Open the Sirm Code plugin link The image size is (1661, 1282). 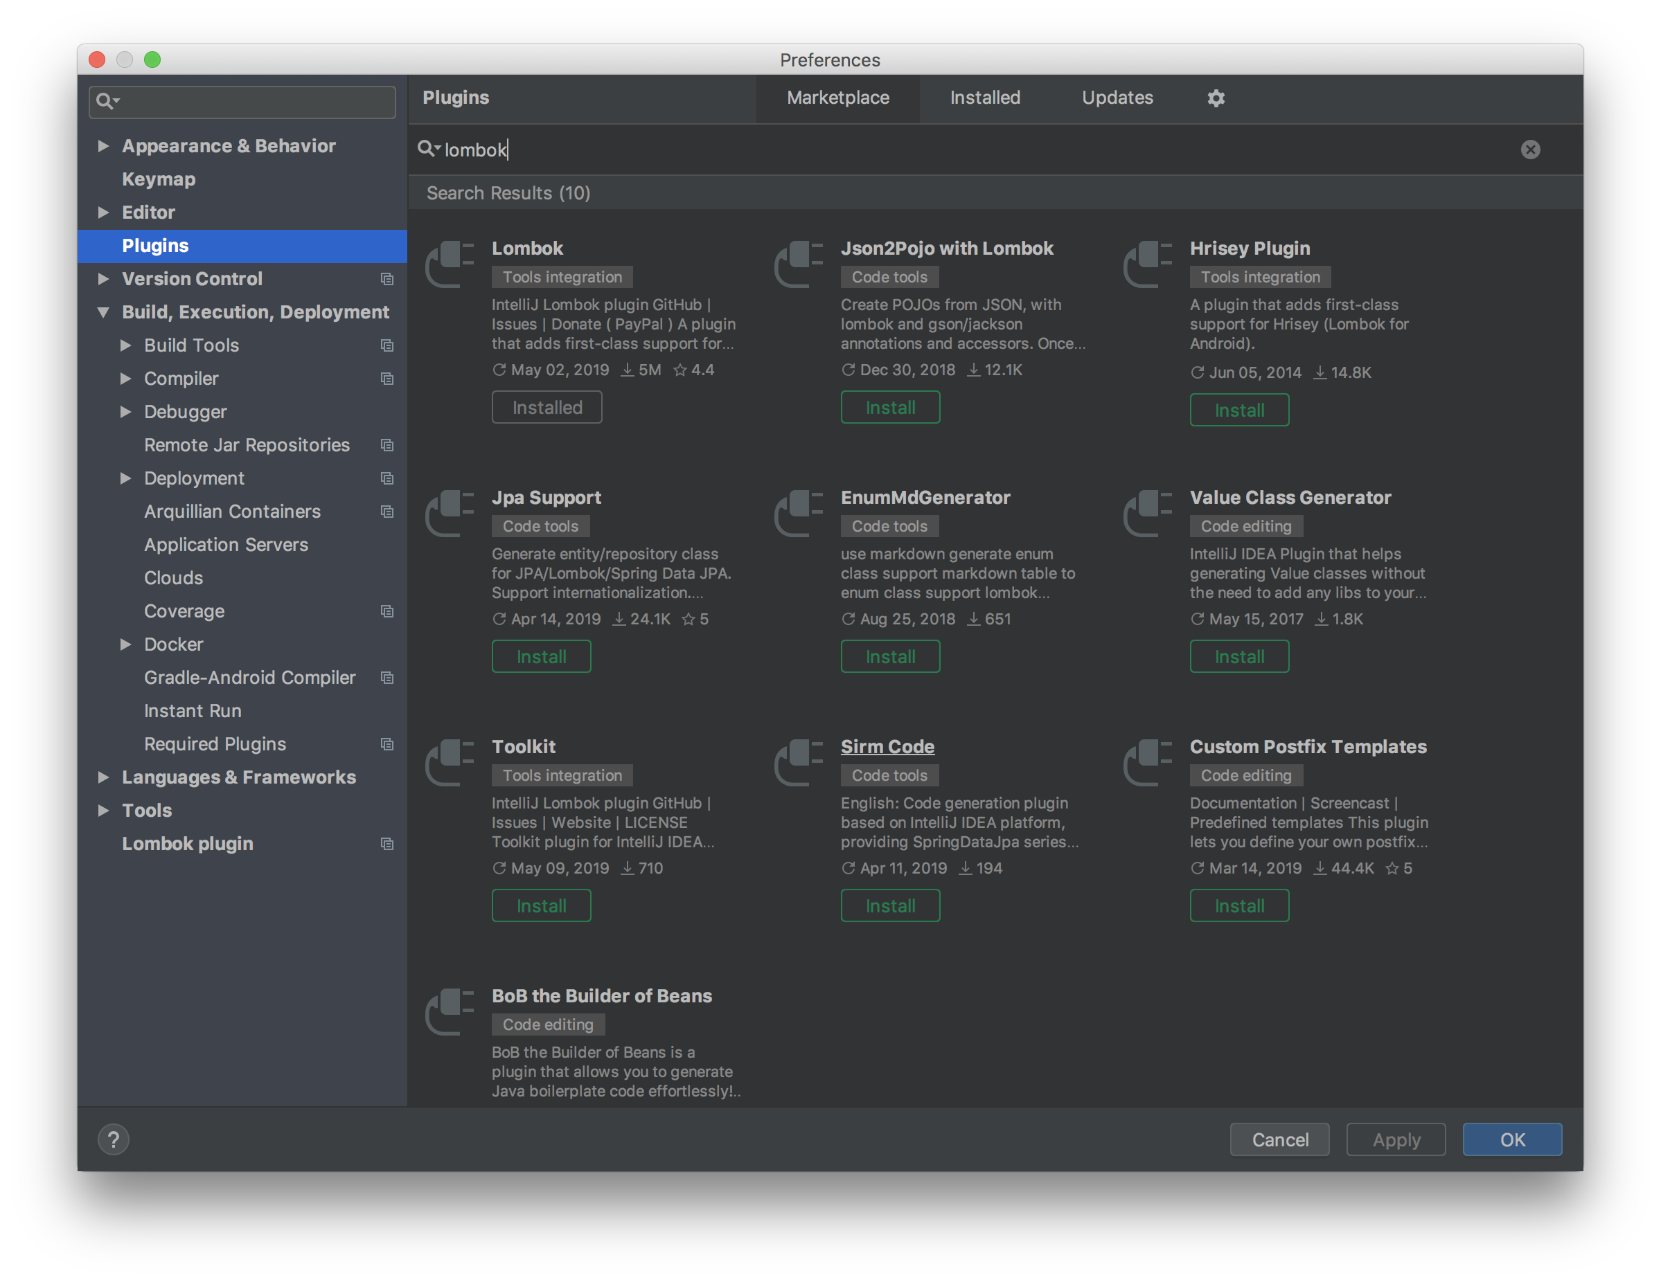coord(887,746)
